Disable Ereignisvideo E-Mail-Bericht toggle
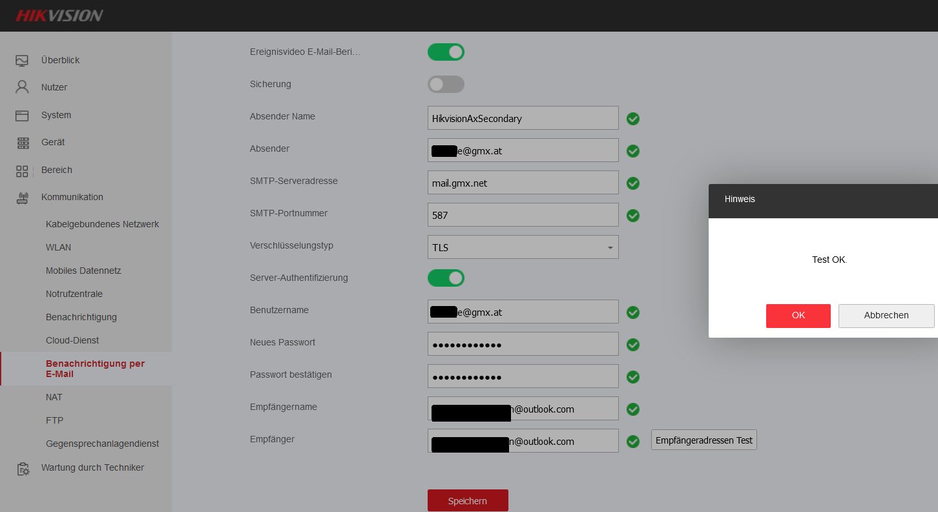 446,52
